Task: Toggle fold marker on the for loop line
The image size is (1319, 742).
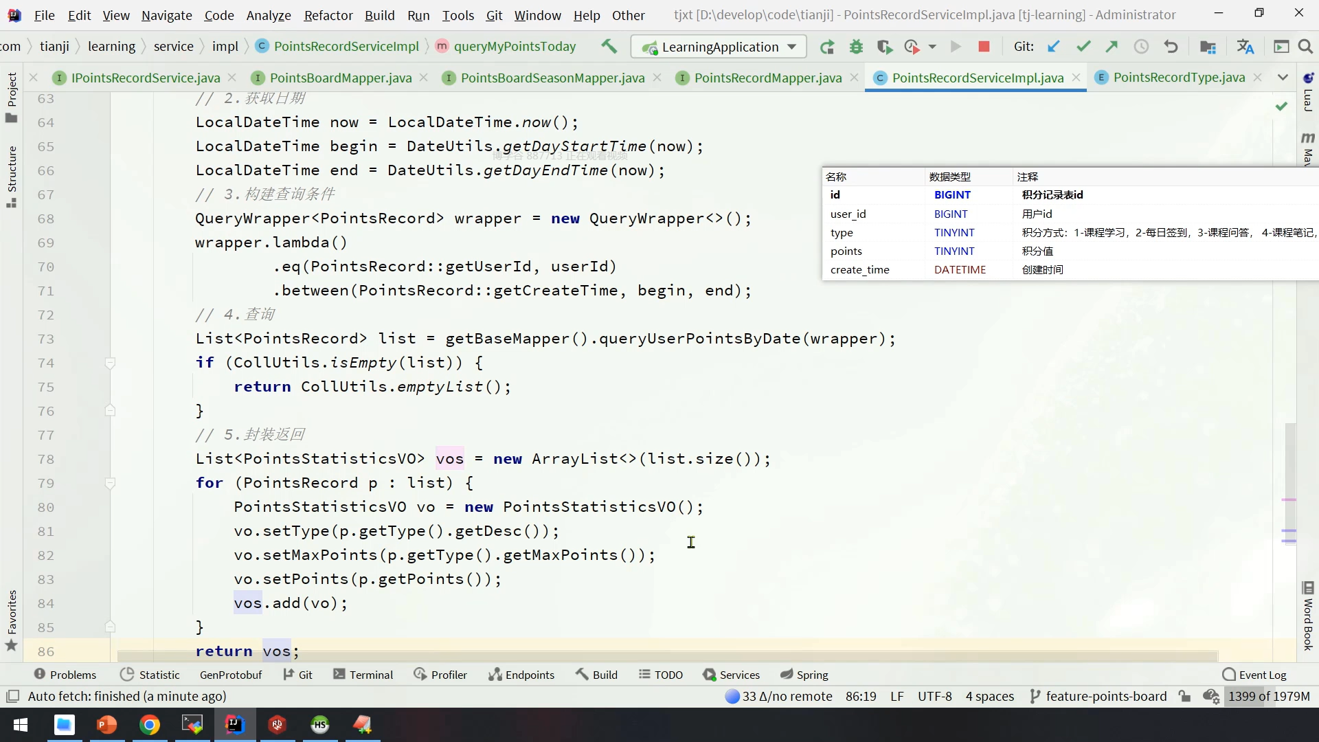Action: tap(110, 483)
